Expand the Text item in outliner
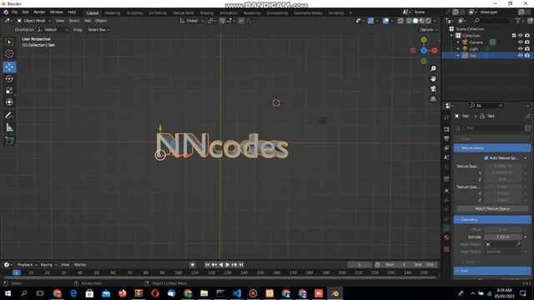Screen dimensions: 534x300 pos(458,56)
